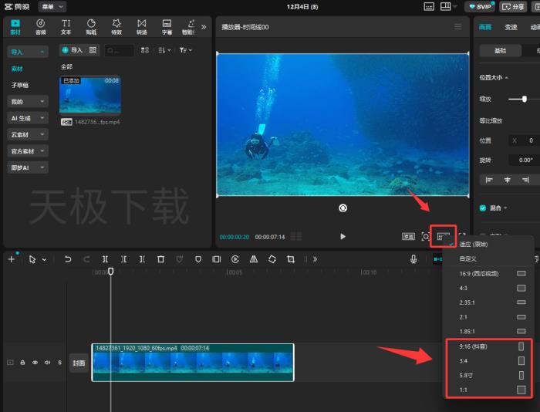
Task: Expand the AI 生成 dropdown in sidebar
Action: point(27,118)
